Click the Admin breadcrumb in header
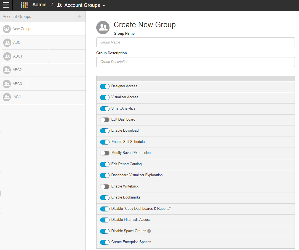 click(x=39, y=5)
